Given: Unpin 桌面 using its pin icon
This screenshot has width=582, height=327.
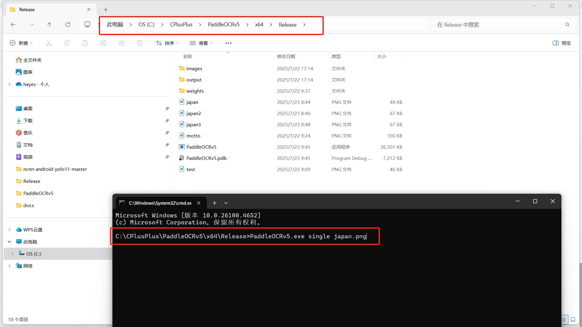Looking at the screenshot, I should [167, 108].
